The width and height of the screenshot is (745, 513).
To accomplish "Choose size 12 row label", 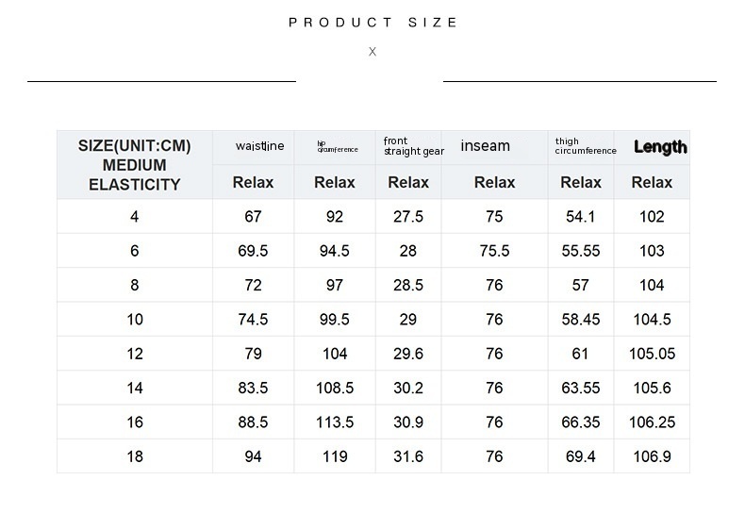I will pyautogui.click(x=135, y=354).
